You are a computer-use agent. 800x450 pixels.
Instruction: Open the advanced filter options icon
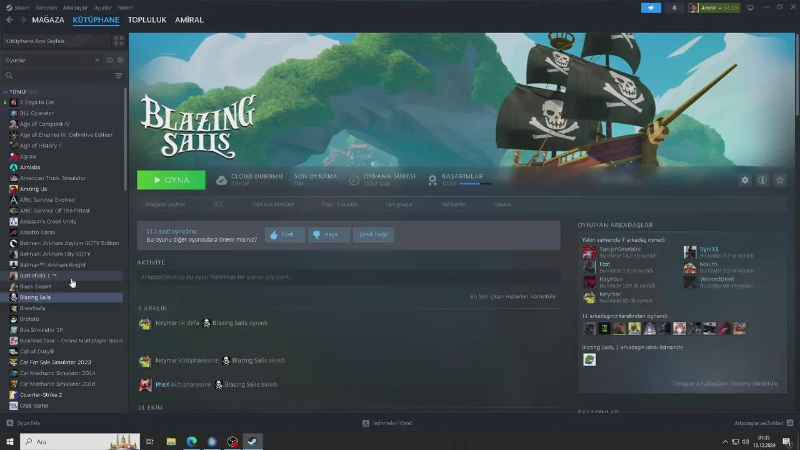119,76
